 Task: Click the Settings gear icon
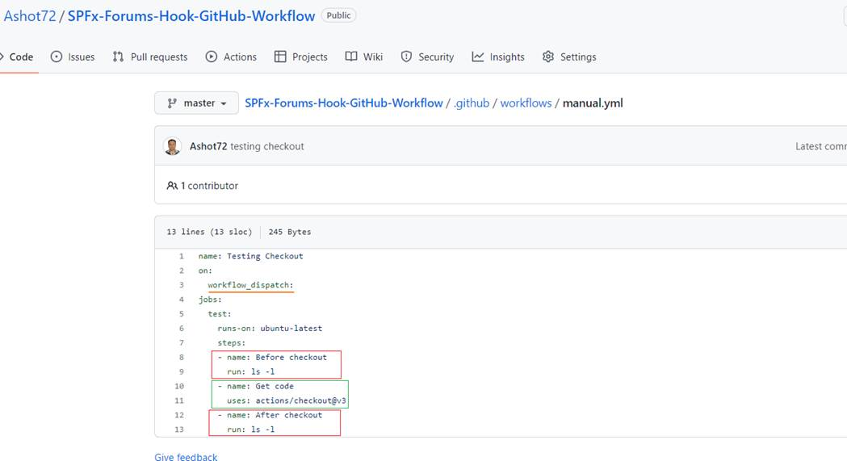coord(548,57)
